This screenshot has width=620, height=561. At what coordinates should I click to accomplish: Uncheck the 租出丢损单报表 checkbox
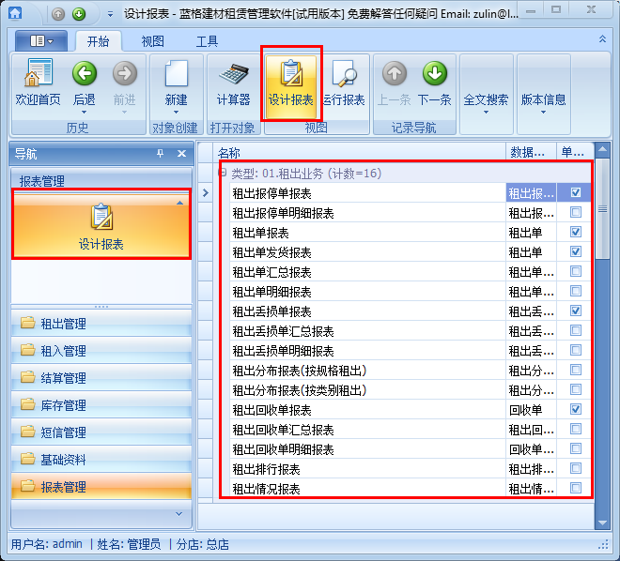click(x=576, y=311)
